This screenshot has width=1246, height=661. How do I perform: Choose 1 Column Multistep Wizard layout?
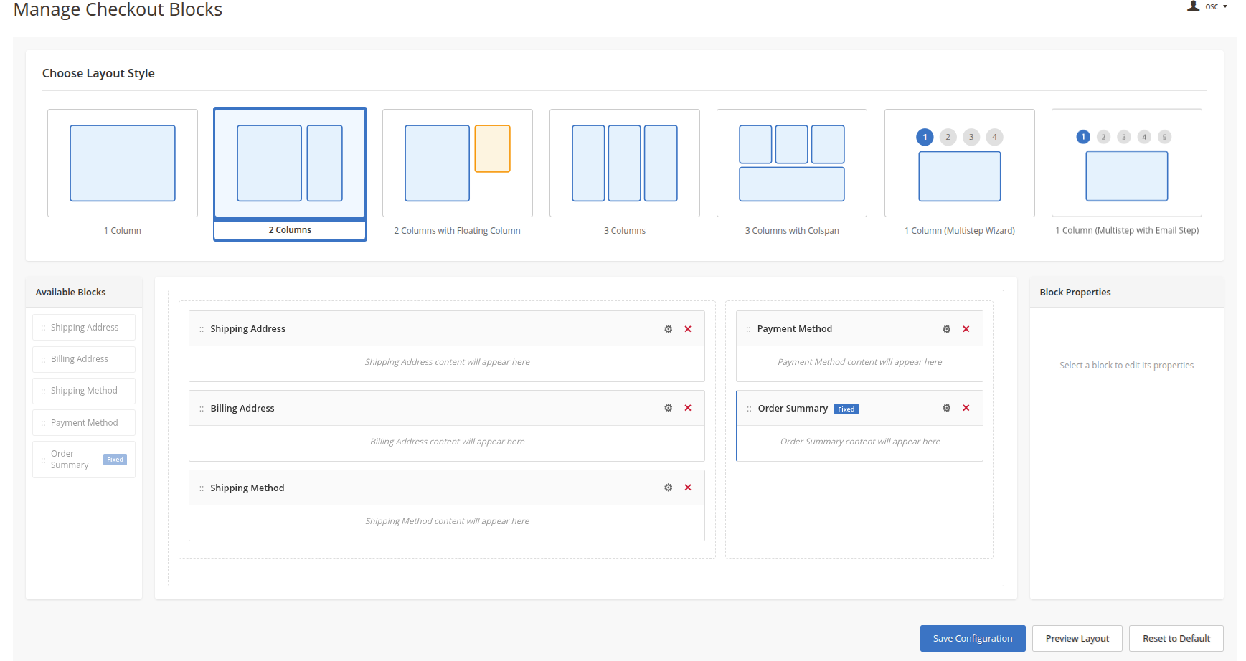(x=960, y=163)
